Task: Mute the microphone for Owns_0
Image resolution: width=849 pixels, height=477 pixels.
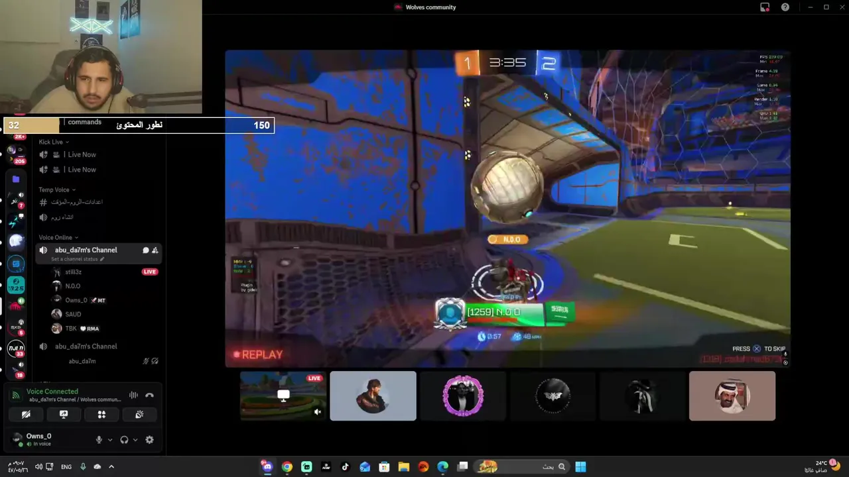Action: 99,440
